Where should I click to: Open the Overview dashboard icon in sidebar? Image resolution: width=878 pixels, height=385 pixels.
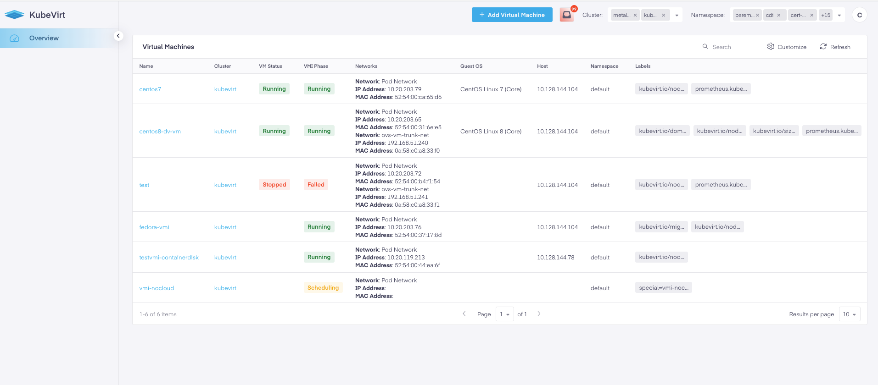pyautogui.click(x=15, y=38)
